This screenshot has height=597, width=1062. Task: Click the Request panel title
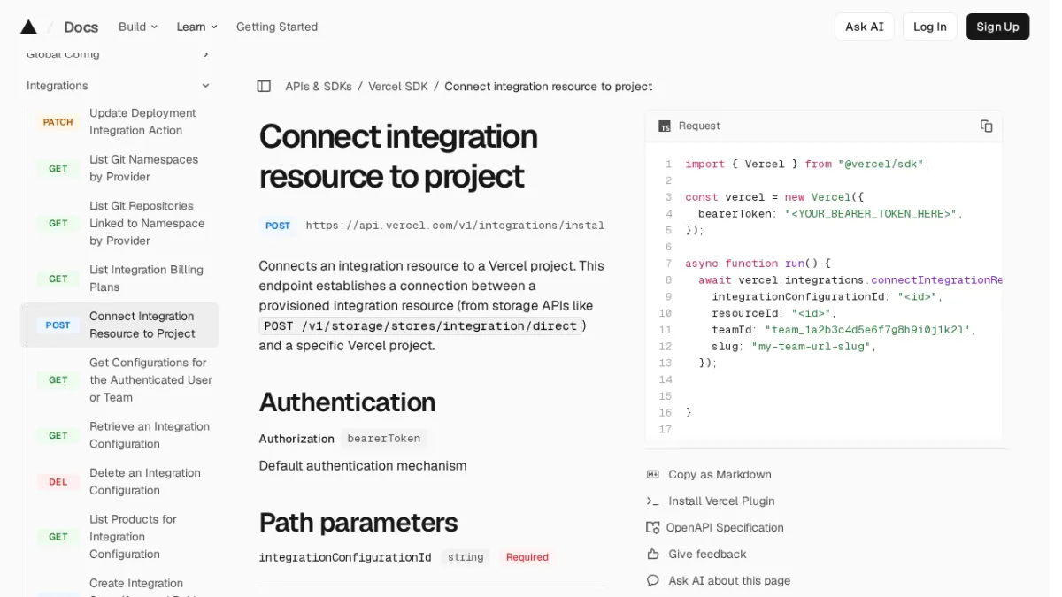tap(699, 126)
